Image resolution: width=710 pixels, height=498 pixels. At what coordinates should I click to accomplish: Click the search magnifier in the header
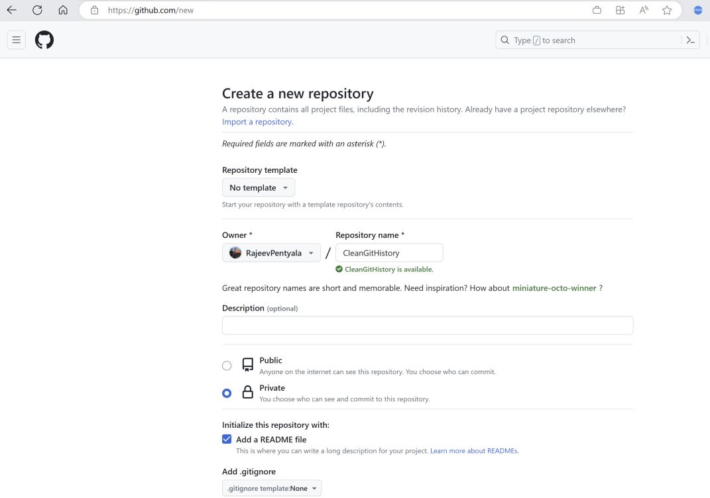[x=505, y=40]
